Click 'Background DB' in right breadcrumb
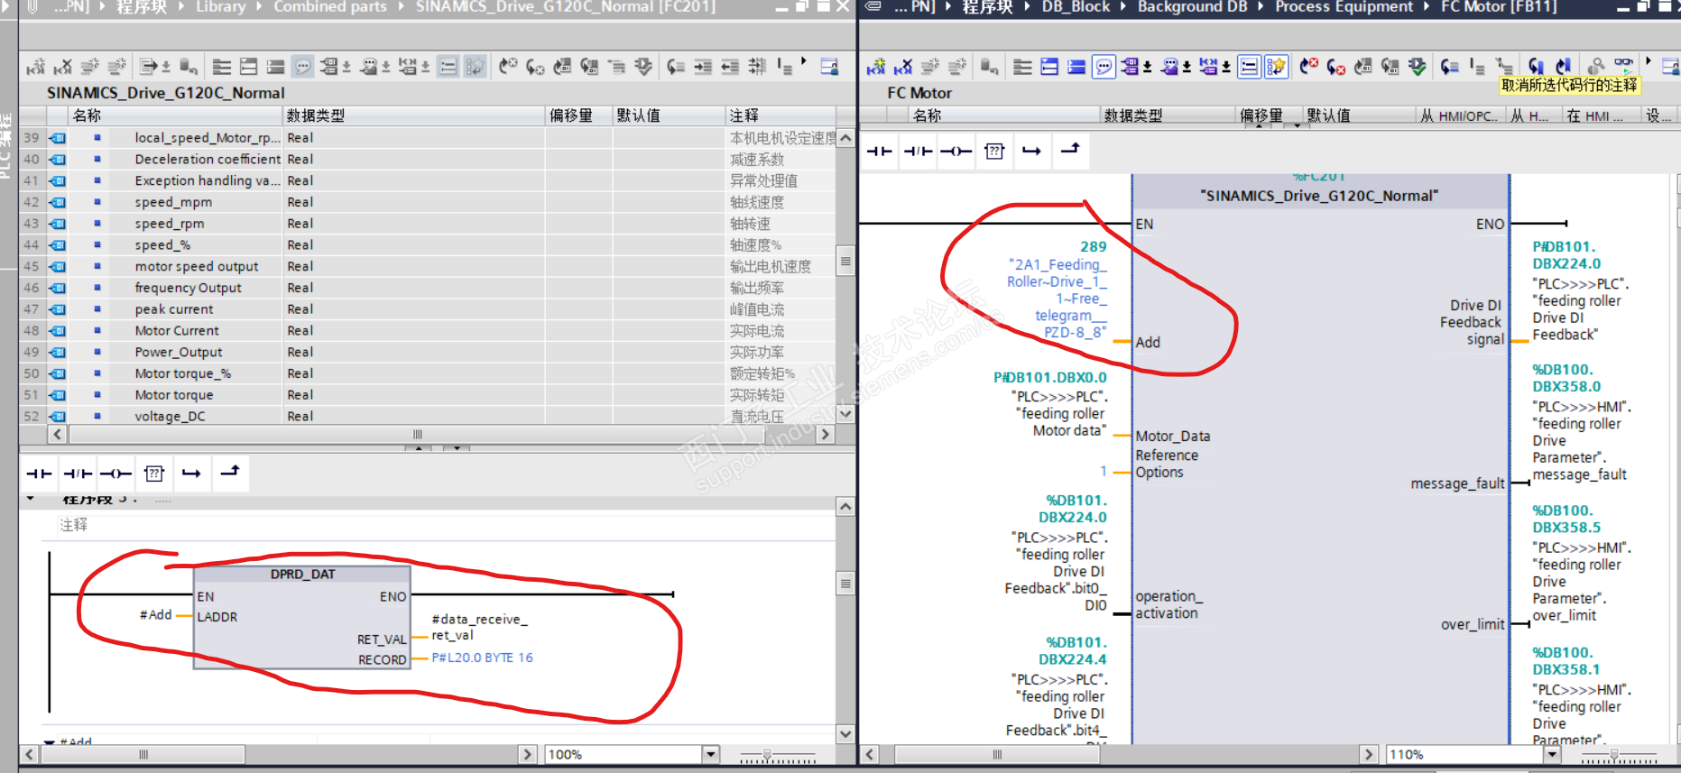 pyautogui.click(x=1192, y=7)
